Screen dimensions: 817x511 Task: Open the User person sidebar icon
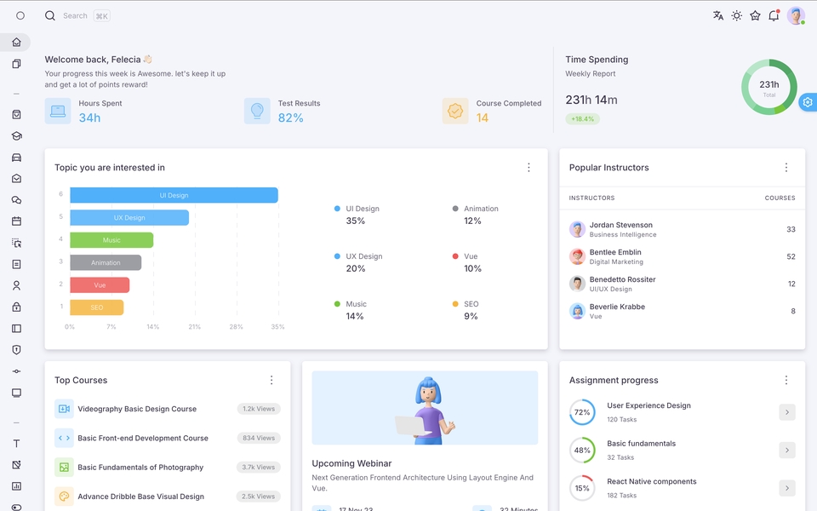[x=16, y=286]
